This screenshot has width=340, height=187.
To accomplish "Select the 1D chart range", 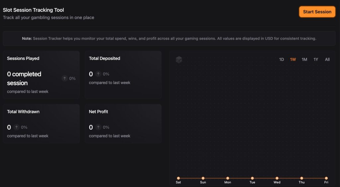I will click(x=282, y=60).
